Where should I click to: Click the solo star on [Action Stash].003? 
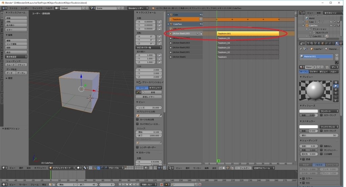171,43
